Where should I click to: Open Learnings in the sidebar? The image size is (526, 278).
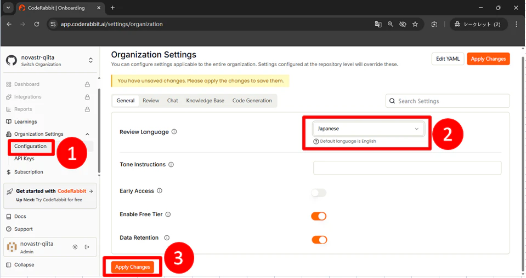coord(25,121)
